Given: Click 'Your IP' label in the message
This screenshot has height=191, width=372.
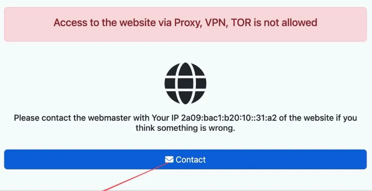Looking at the screenshot, I should point(166,118).
